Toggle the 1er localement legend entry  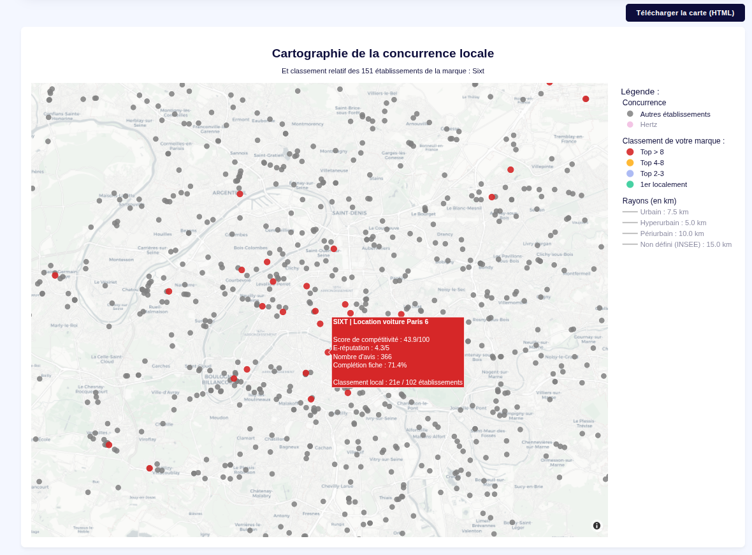(656, 184)
